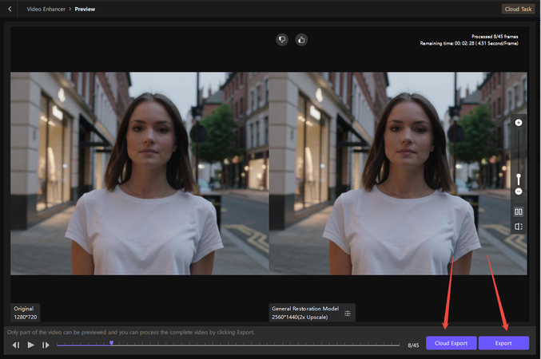Click the enhanced video preview image
This screenshot has width=541, height=359.
(x=398, y=173)
